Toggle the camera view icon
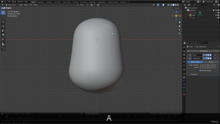This screenshot has width=220, height=124. 179,30
